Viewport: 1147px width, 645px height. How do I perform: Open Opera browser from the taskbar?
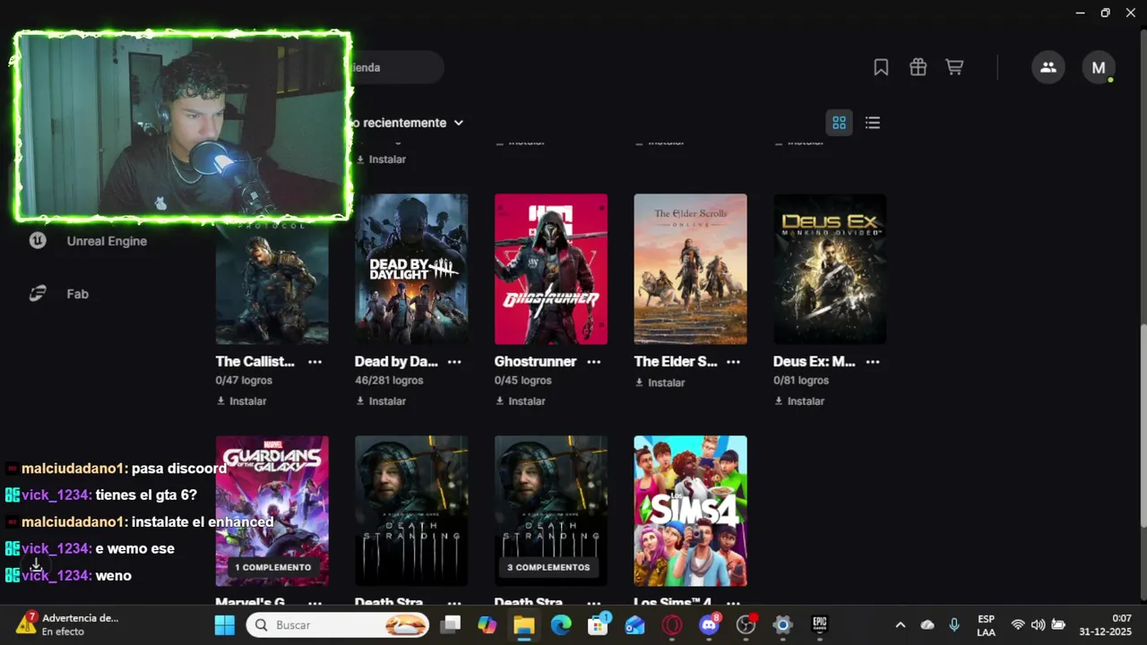672,624
